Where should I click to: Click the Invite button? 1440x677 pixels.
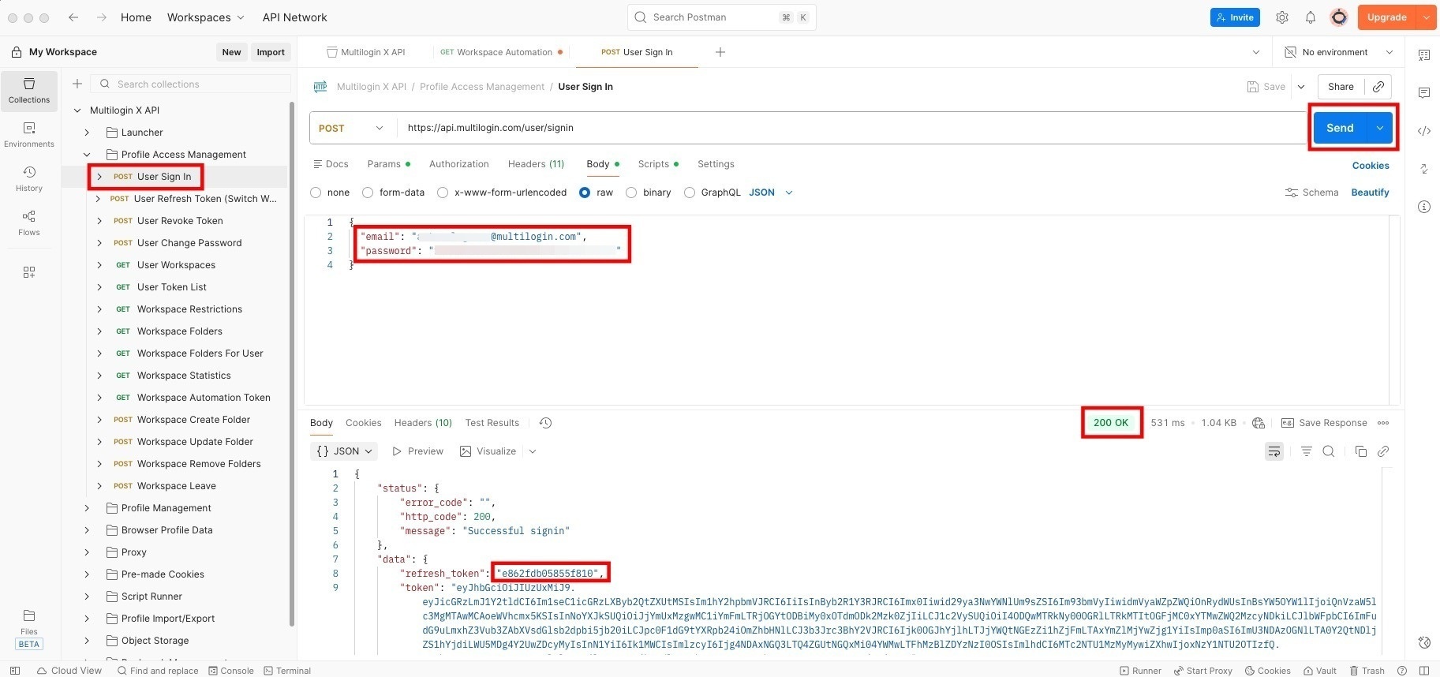tap(1235, 17)
